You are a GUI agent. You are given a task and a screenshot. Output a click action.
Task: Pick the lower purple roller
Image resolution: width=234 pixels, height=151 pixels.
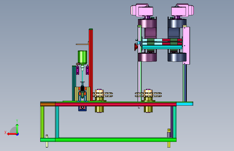(x=147, y=57)
